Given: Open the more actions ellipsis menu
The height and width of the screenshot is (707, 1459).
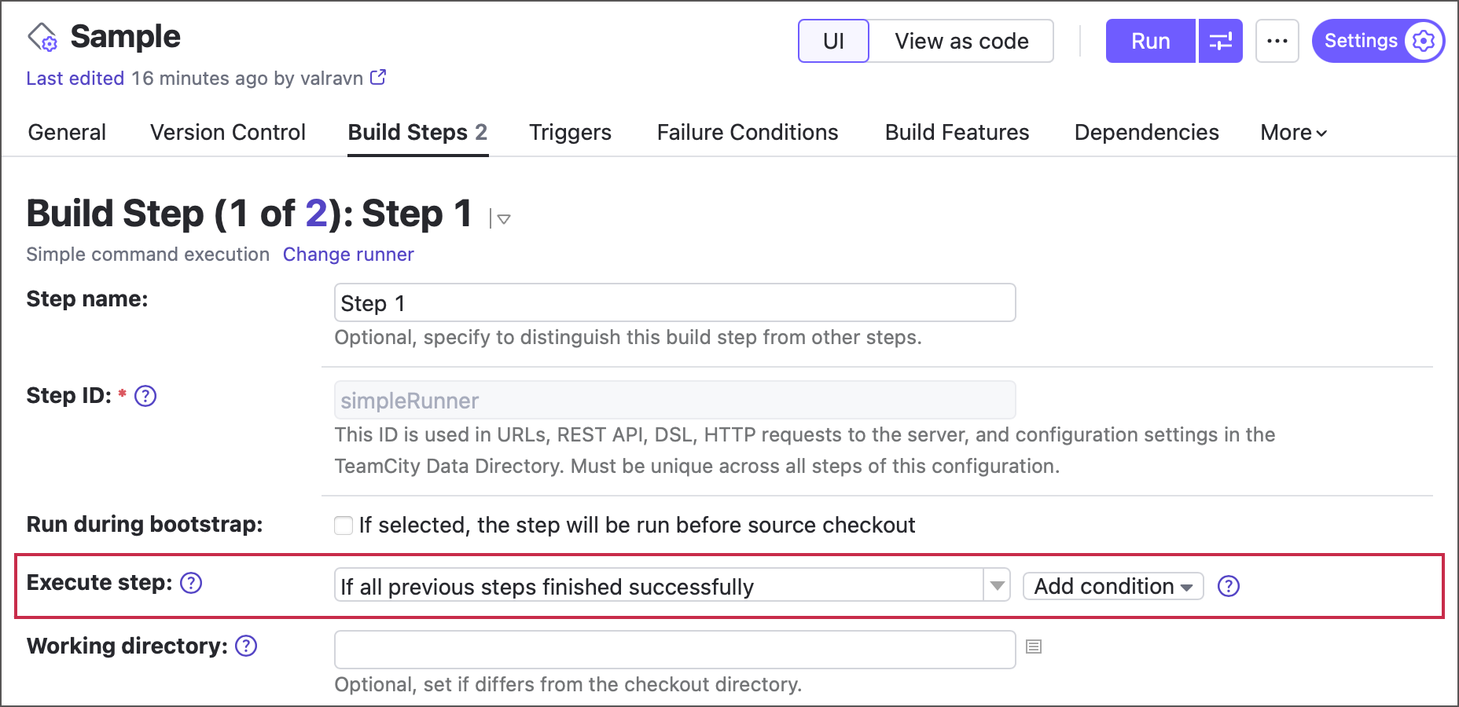Looking at the screenshot, I should tap(1277, 41).
